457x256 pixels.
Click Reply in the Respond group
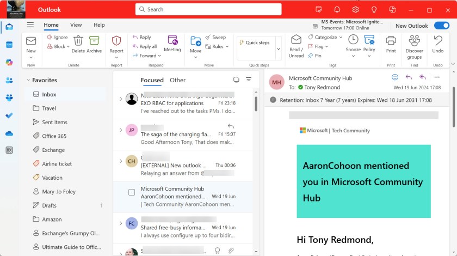pyautogui.click(x=142, y=37)
